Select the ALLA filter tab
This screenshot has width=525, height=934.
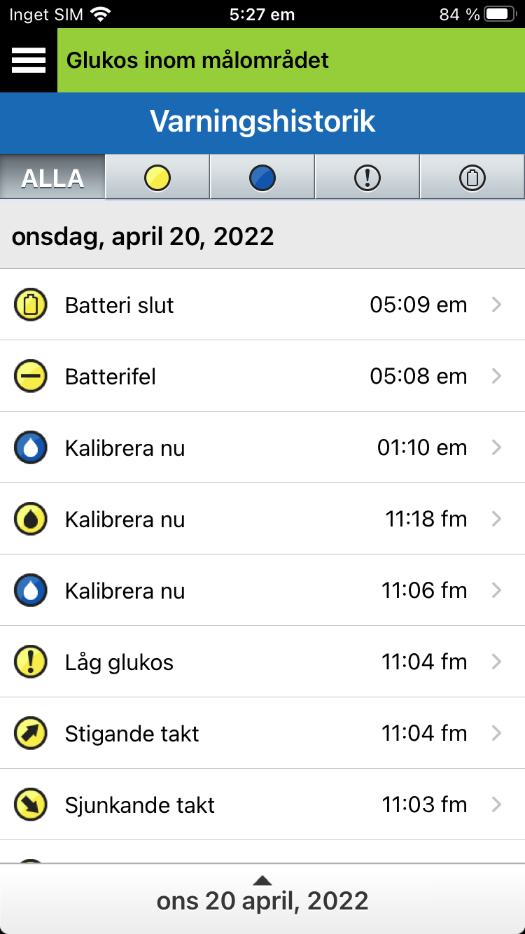point(52,178)
